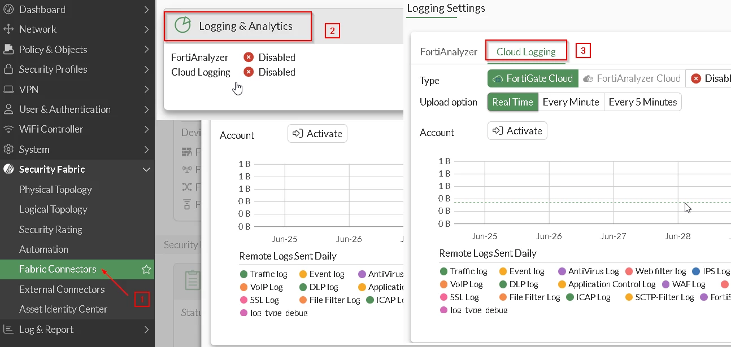Click the arrow icon on left panel Activate button
This screenshot has height=347, width=731.
pos(298,134)
